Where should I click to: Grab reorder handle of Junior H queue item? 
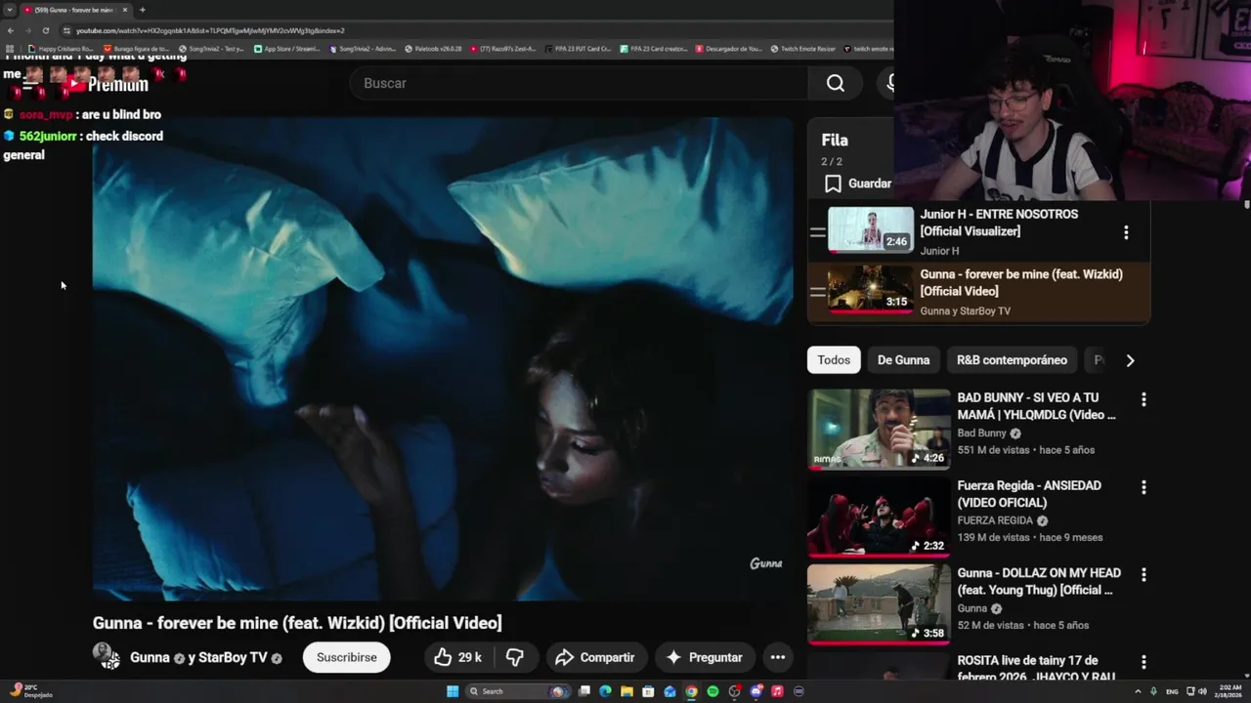(x=818, y=232)
